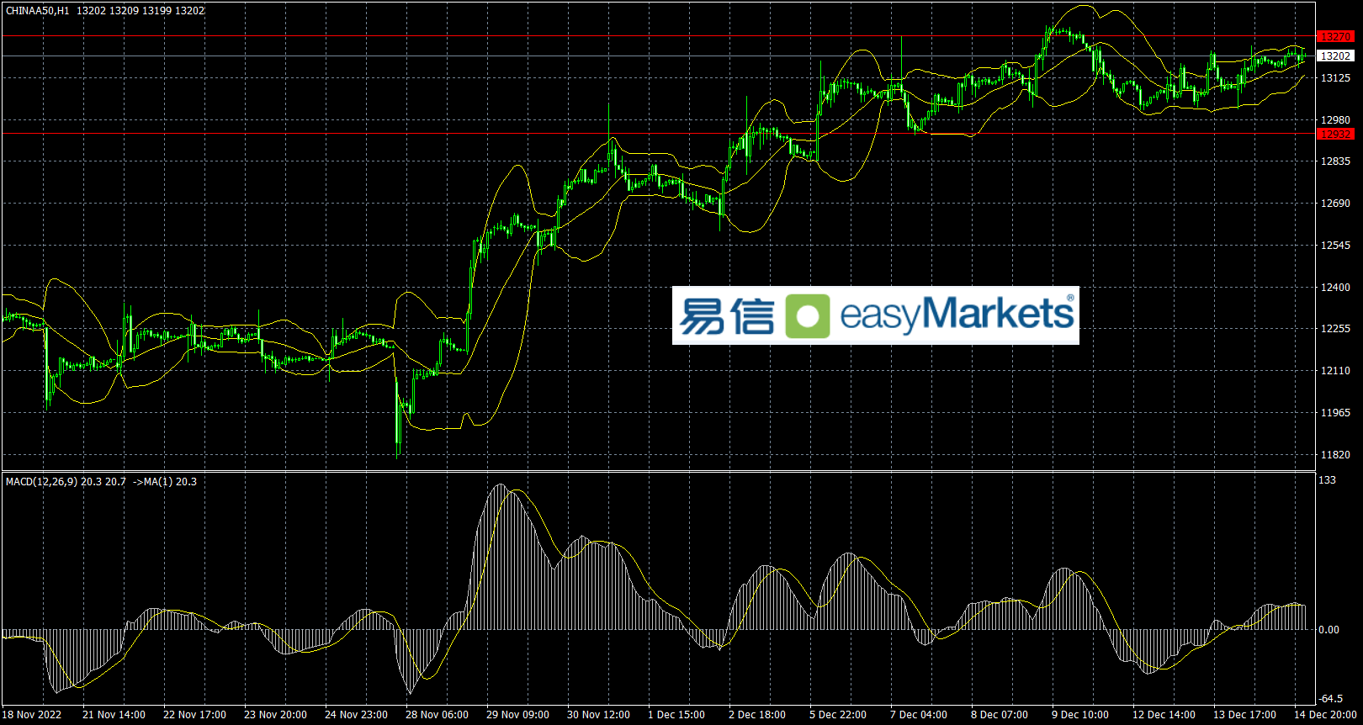Click the 12690 price axis label

tap(1335, 204)
